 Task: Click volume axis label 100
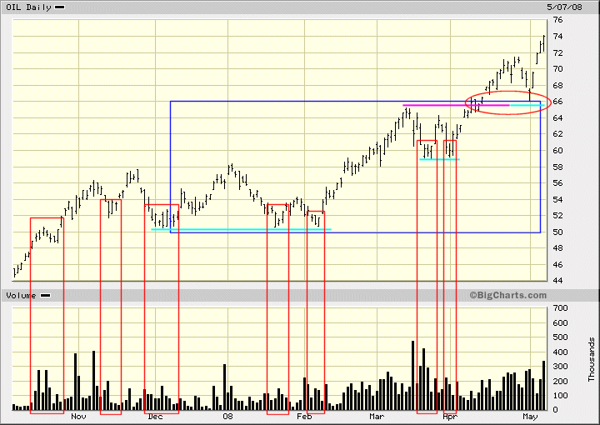(560, 396)
